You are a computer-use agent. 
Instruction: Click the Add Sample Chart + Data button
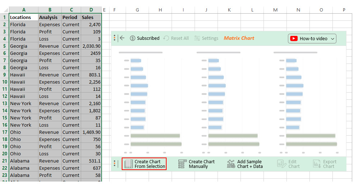click(245, 164)
